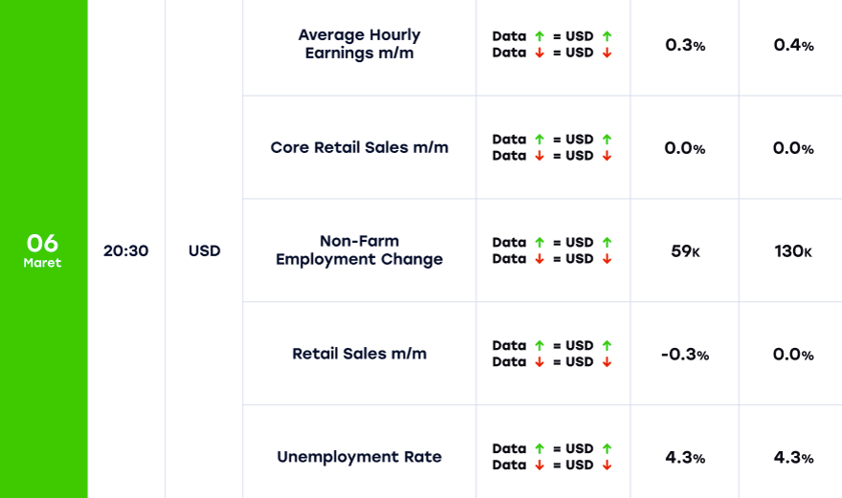Viewport: 842px width, 498px height.
Task: Click the green up arrow beside Average Hourly Earnings data
Action: point(540,36)
